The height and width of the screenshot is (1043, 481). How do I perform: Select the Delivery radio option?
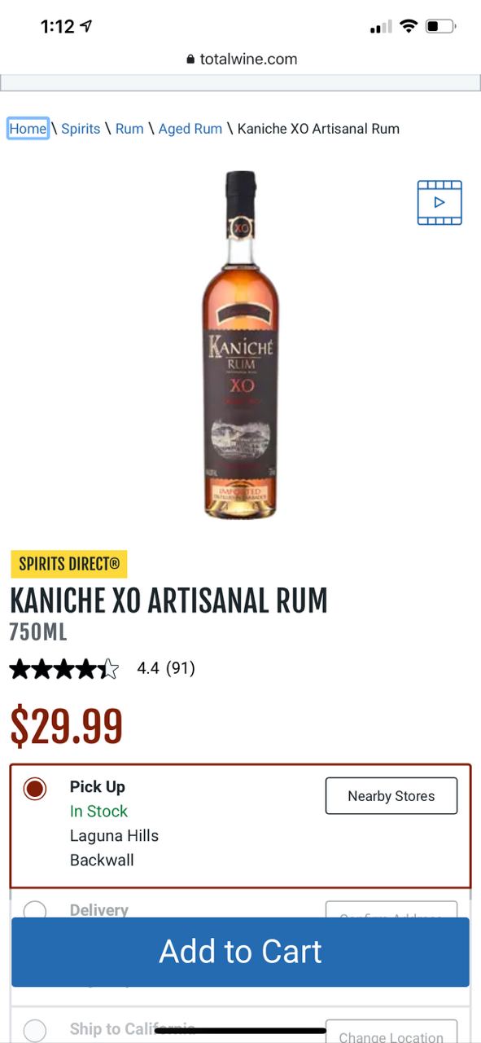tap(35, 910)
